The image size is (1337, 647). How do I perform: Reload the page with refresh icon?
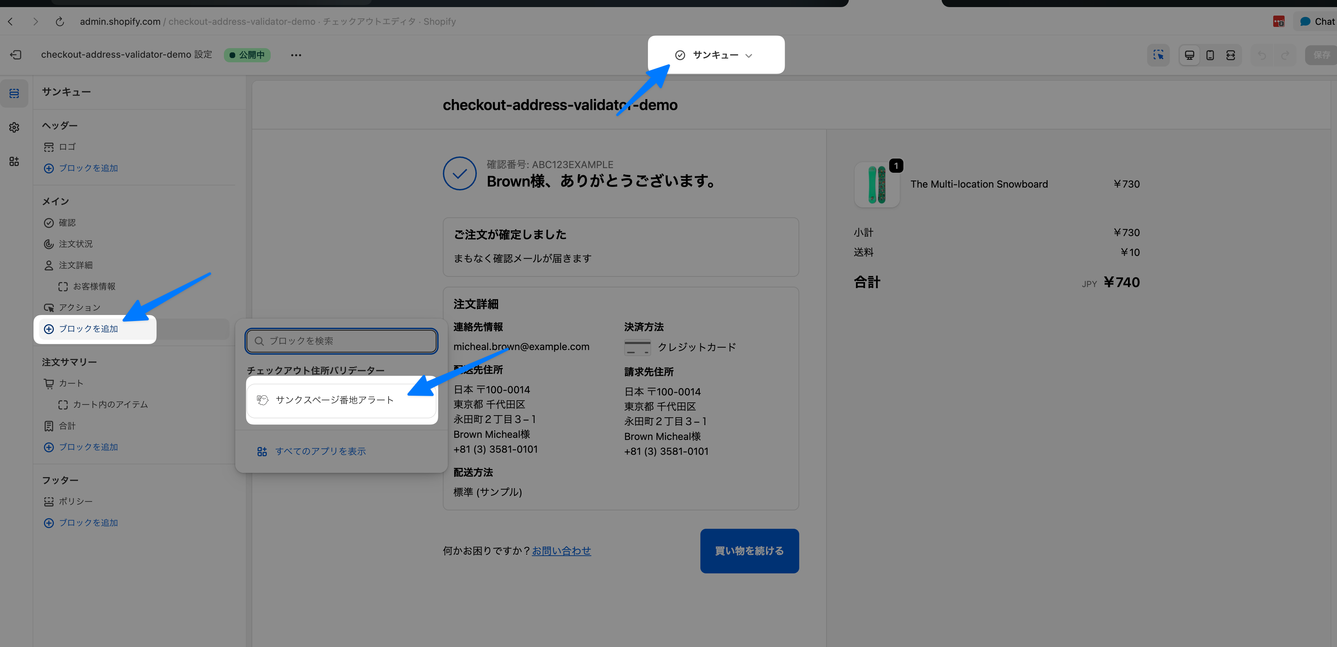pos(60,21)
